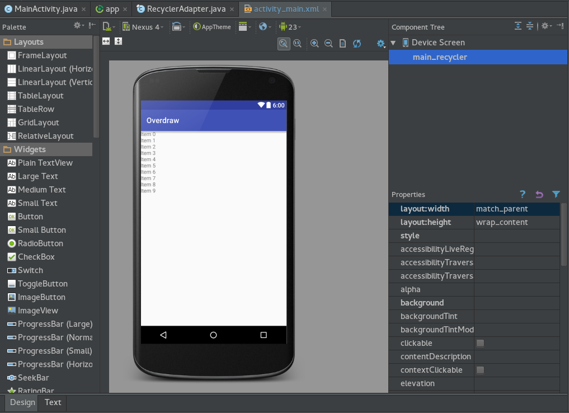Viewport: 569px width, 413px height.
Task: Open Properties help with question mark icon
Action: pos(522,194)
